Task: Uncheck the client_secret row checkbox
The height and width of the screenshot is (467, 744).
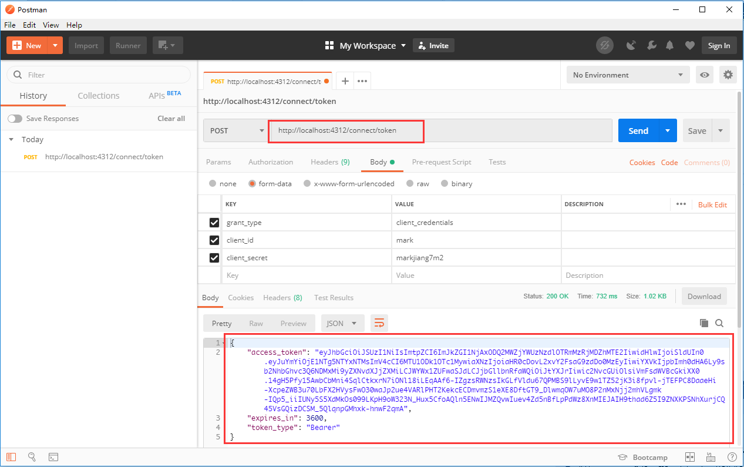Action: pyautogui.click(x=214, y=258)
